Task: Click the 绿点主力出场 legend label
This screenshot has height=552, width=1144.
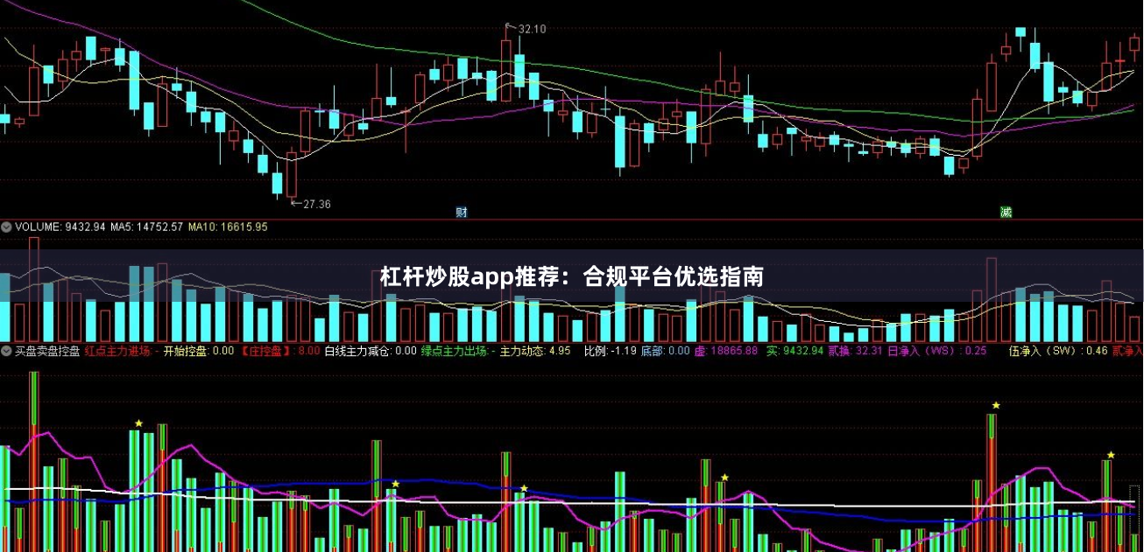Action: coord(454,351)
